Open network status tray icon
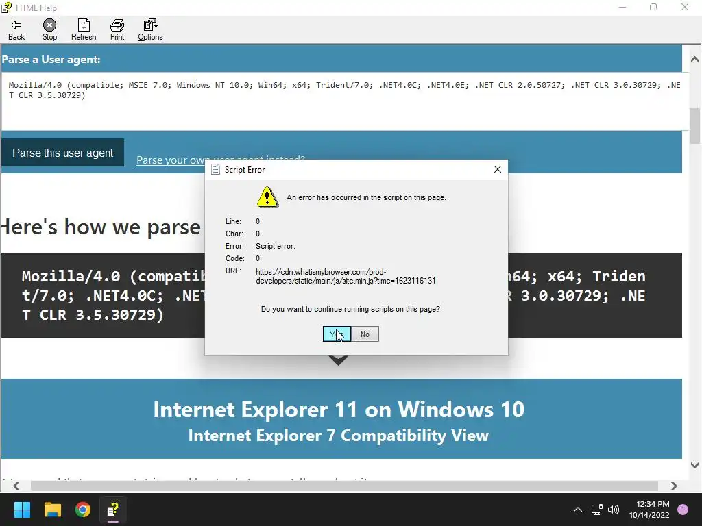 (x=596, y=510)
